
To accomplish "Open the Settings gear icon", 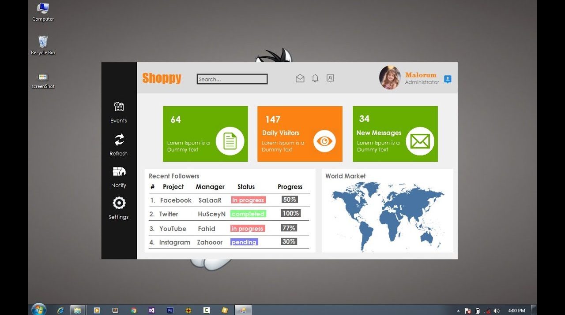I will (119, 203).
